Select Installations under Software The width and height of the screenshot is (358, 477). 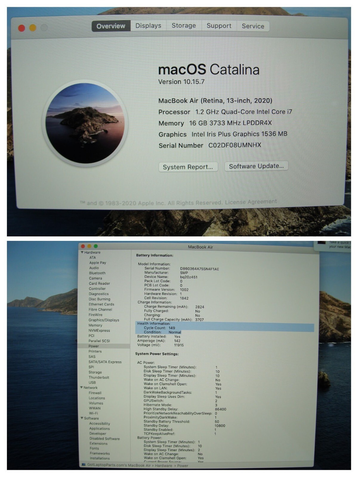point(100,459)
